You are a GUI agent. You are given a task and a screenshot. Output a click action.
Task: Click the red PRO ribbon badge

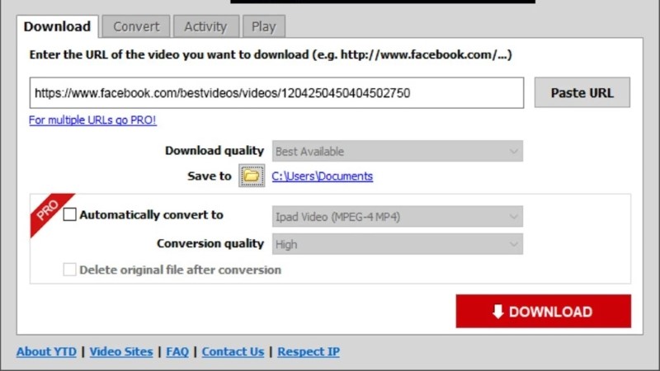(49, 210)
